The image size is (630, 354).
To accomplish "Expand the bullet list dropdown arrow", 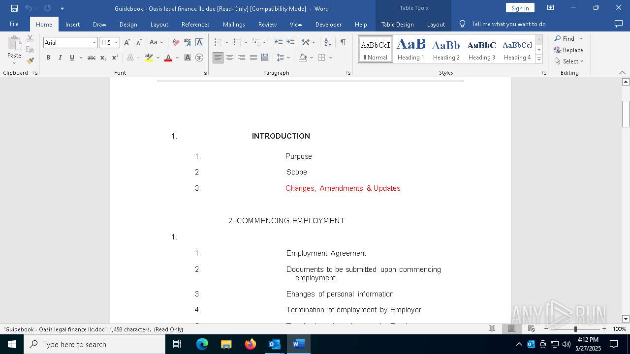I will point(226,43).
